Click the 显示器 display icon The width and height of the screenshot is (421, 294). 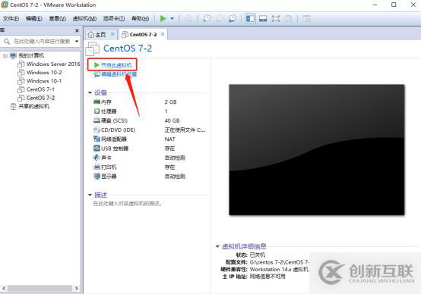click(97, 177)
